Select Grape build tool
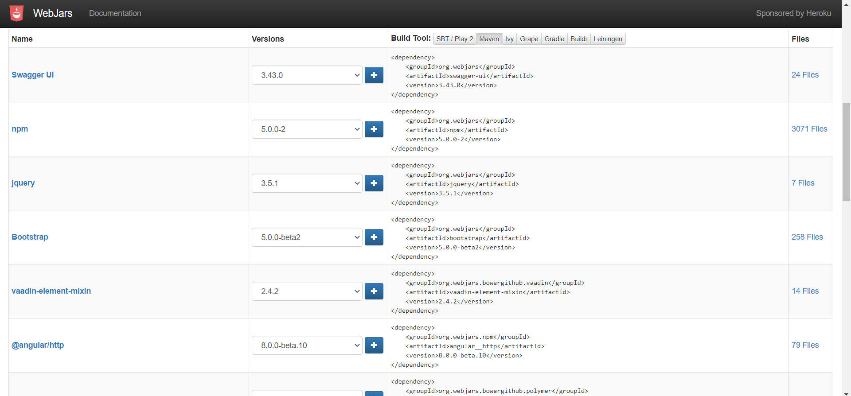The width and height of the screenshot is (851, 396). click(529, 39)
